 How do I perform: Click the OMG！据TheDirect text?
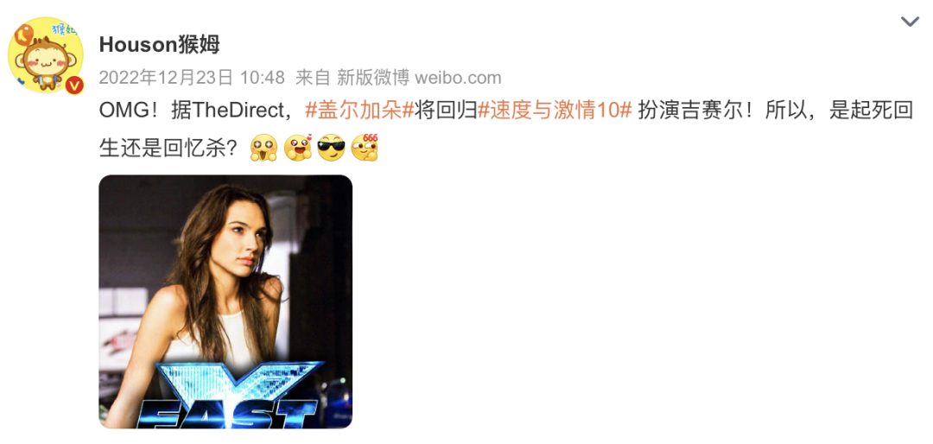pyautogui.click(x=197, y=111)
